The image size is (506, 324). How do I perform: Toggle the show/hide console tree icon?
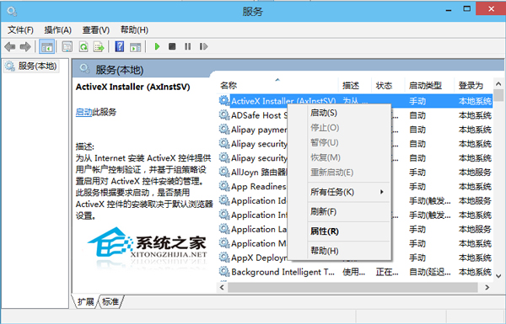point(46,46)
